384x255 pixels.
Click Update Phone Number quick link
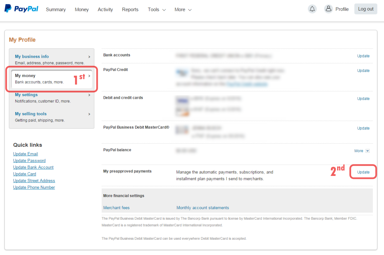click(34, 187)
